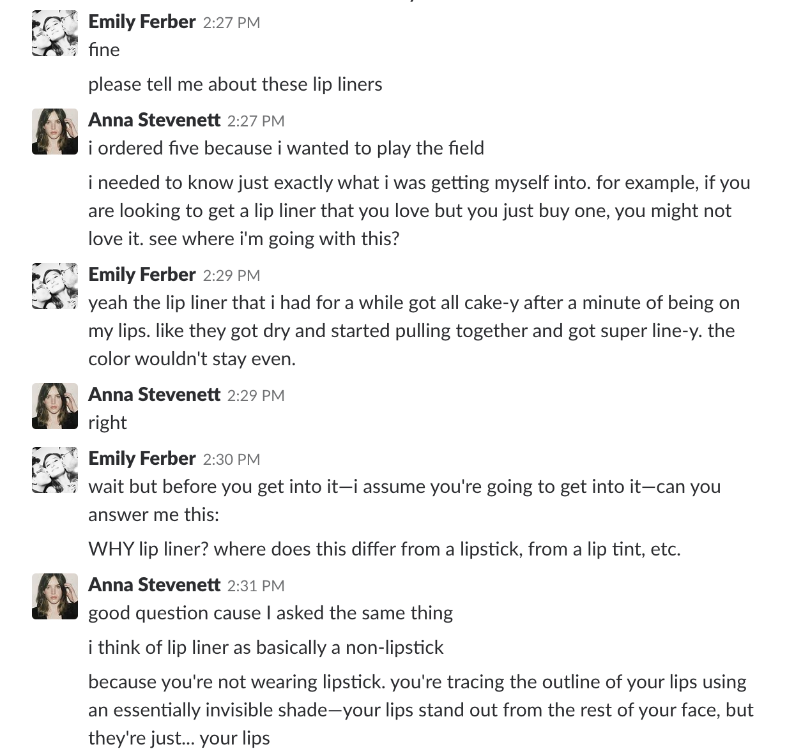This screenshot has height=756, width=787.
Task: Click the 2:29 PM timestamp beside Emily Ferber
Action: click(231, 276)
